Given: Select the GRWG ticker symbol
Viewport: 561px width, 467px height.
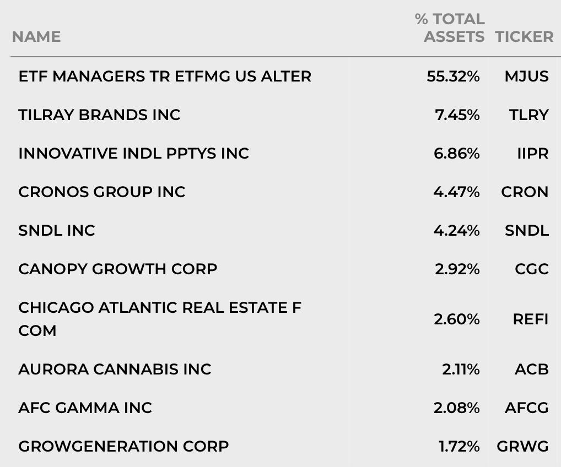Looking at the screenshot, I should [522, 447].
